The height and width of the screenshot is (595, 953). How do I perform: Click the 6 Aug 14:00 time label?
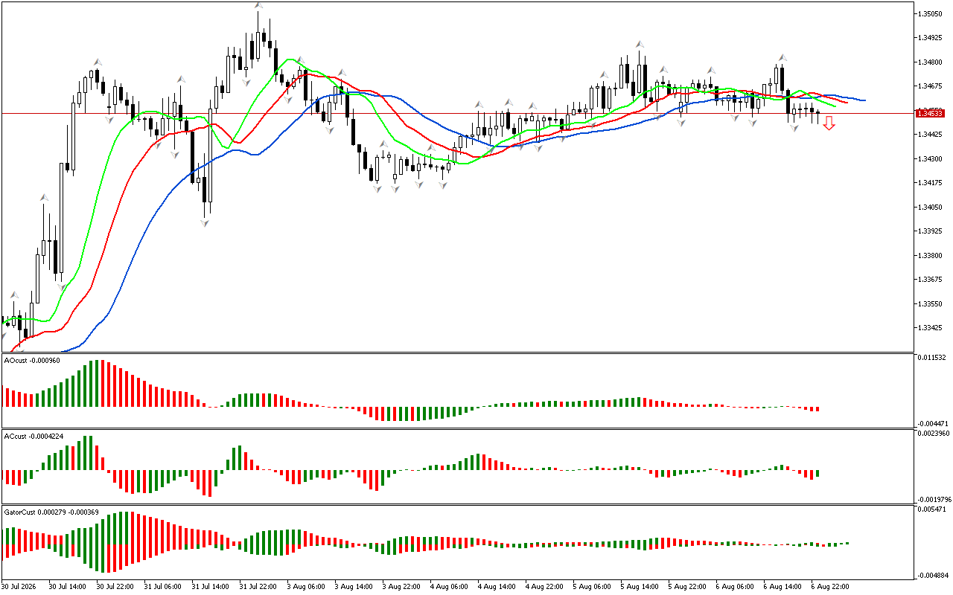pos(783,586)
